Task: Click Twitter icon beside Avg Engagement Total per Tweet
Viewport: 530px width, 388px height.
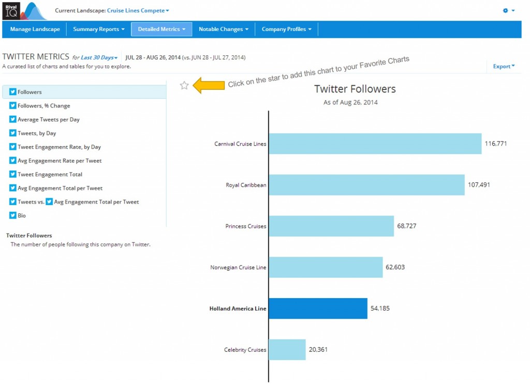Action: 13,188
